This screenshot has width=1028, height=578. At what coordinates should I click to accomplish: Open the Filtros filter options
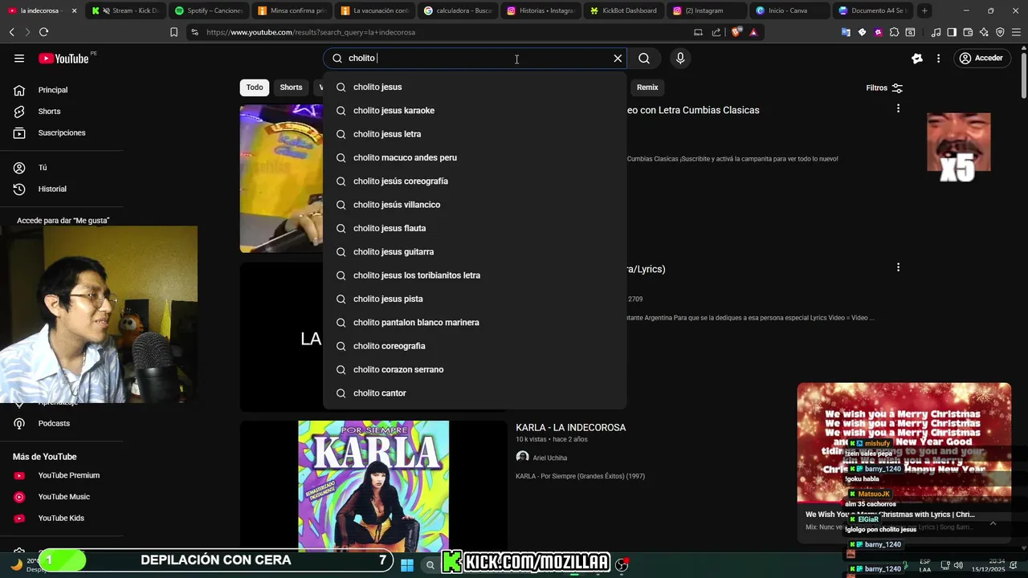(x=884, y=88)
